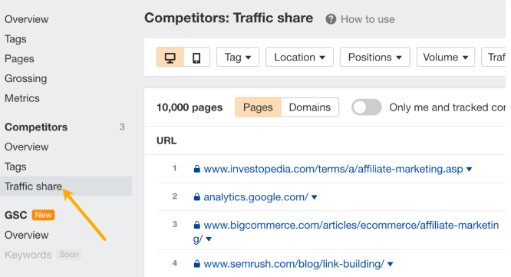The width and height of the screenshot is (511, 277).
Task: Click competitors count 3 in sidebar
Action: (122, 127)
